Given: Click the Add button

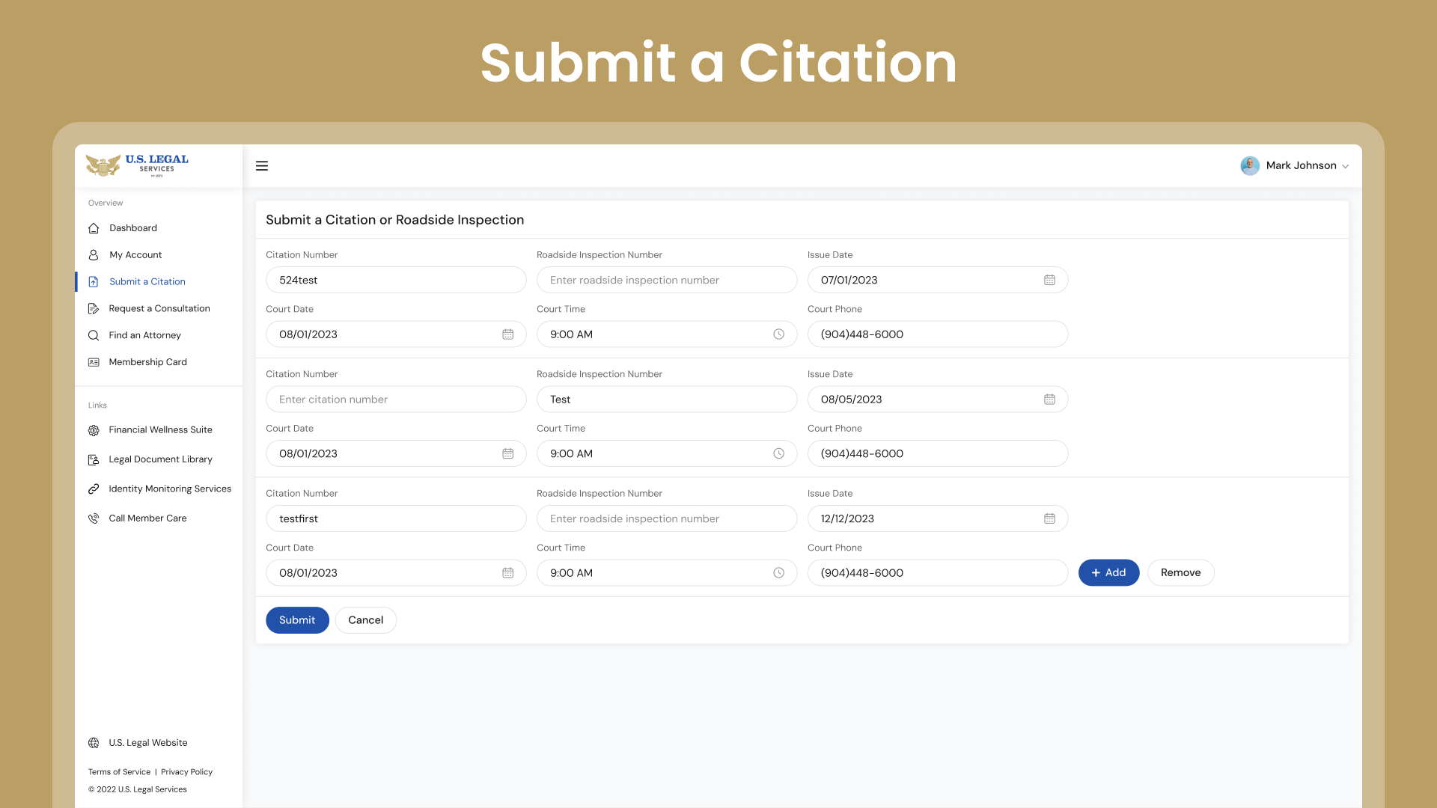Looking at the screenshot, I should [1108, 573].
